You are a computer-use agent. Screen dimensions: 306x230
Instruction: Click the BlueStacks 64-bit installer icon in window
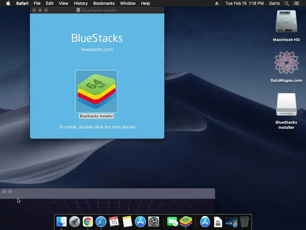coord(97,91)
